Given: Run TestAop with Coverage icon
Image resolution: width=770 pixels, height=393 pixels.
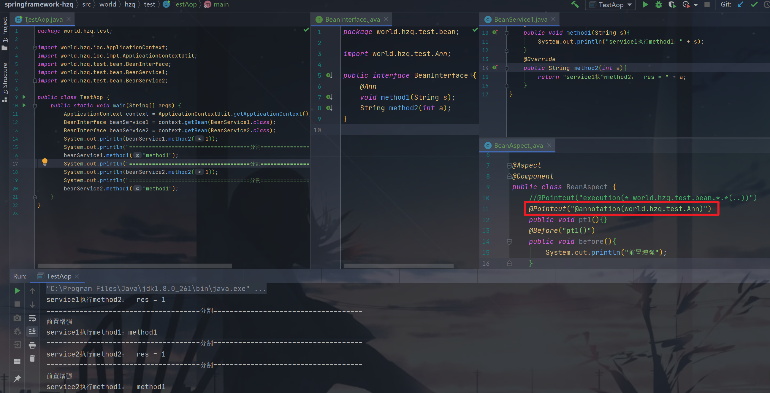Looking at the screenshot, I should pos(672,4).
